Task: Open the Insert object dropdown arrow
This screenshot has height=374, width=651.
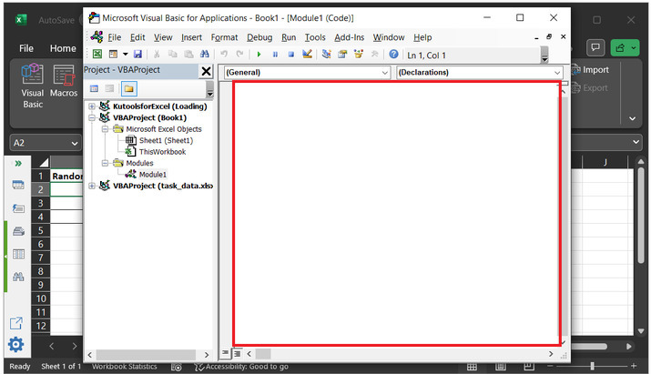Action: (125, 54)
